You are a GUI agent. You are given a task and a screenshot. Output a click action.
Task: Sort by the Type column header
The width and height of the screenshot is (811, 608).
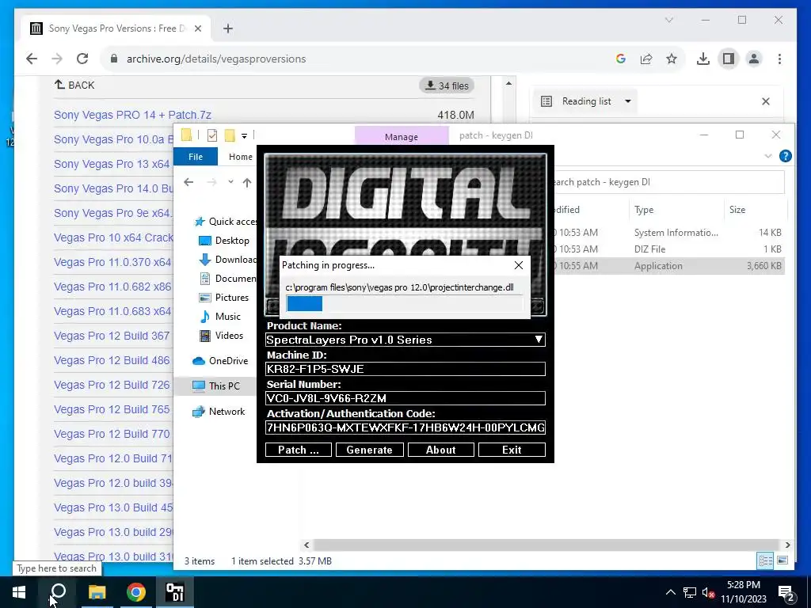point(676,210)
